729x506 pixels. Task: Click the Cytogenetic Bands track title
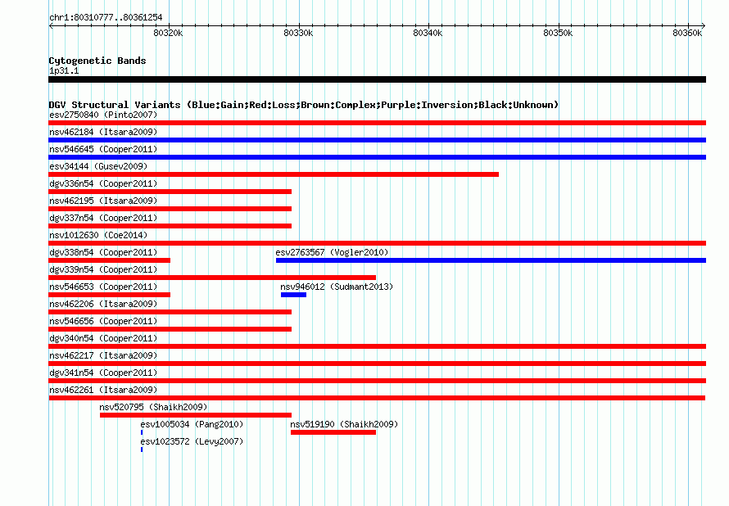(97, 61)
